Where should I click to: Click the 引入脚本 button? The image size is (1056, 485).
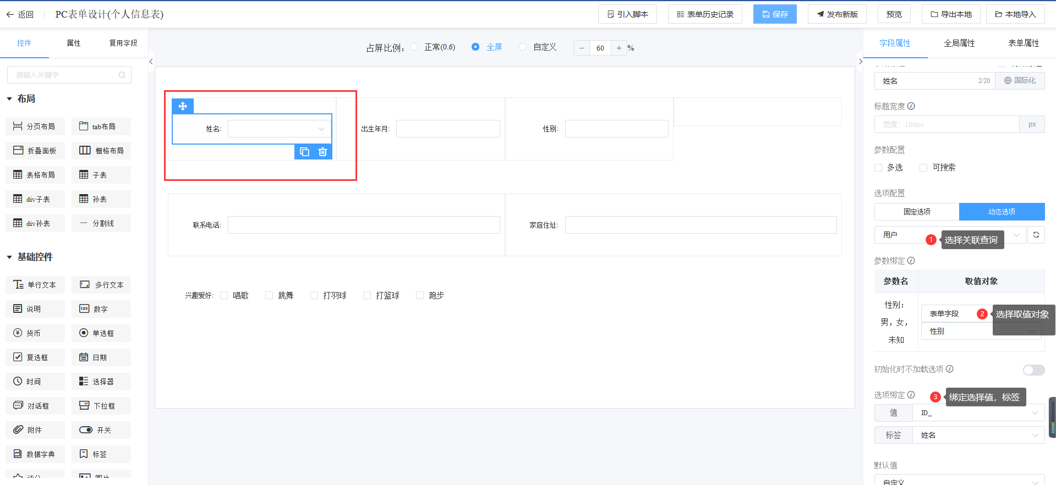627,14
